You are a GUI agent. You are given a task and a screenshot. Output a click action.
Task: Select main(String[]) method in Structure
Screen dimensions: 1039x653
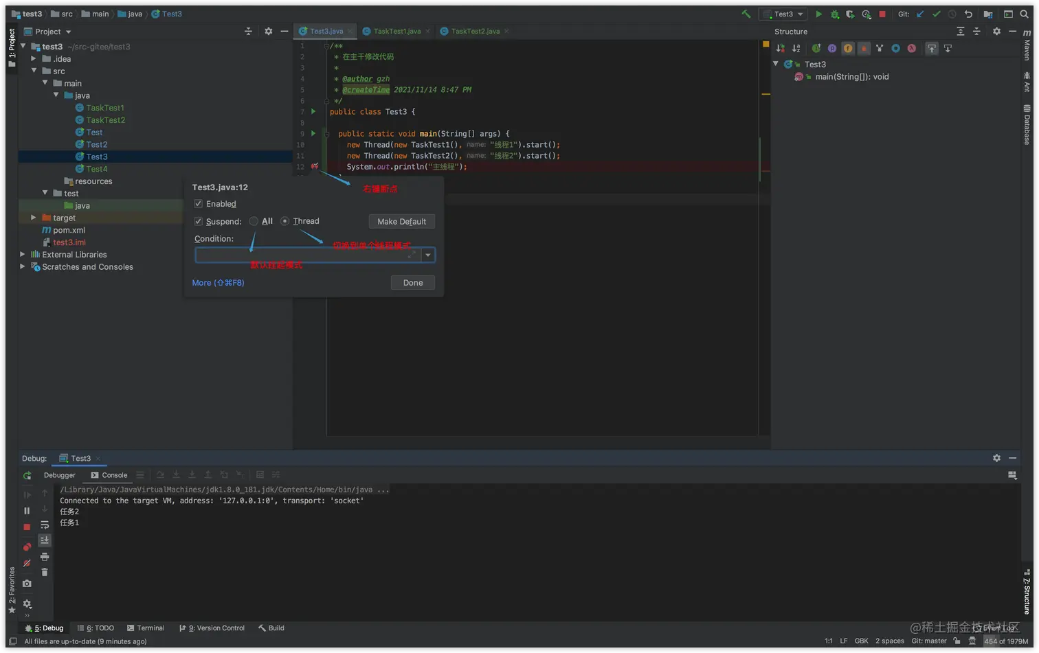[x=852, y=77]
